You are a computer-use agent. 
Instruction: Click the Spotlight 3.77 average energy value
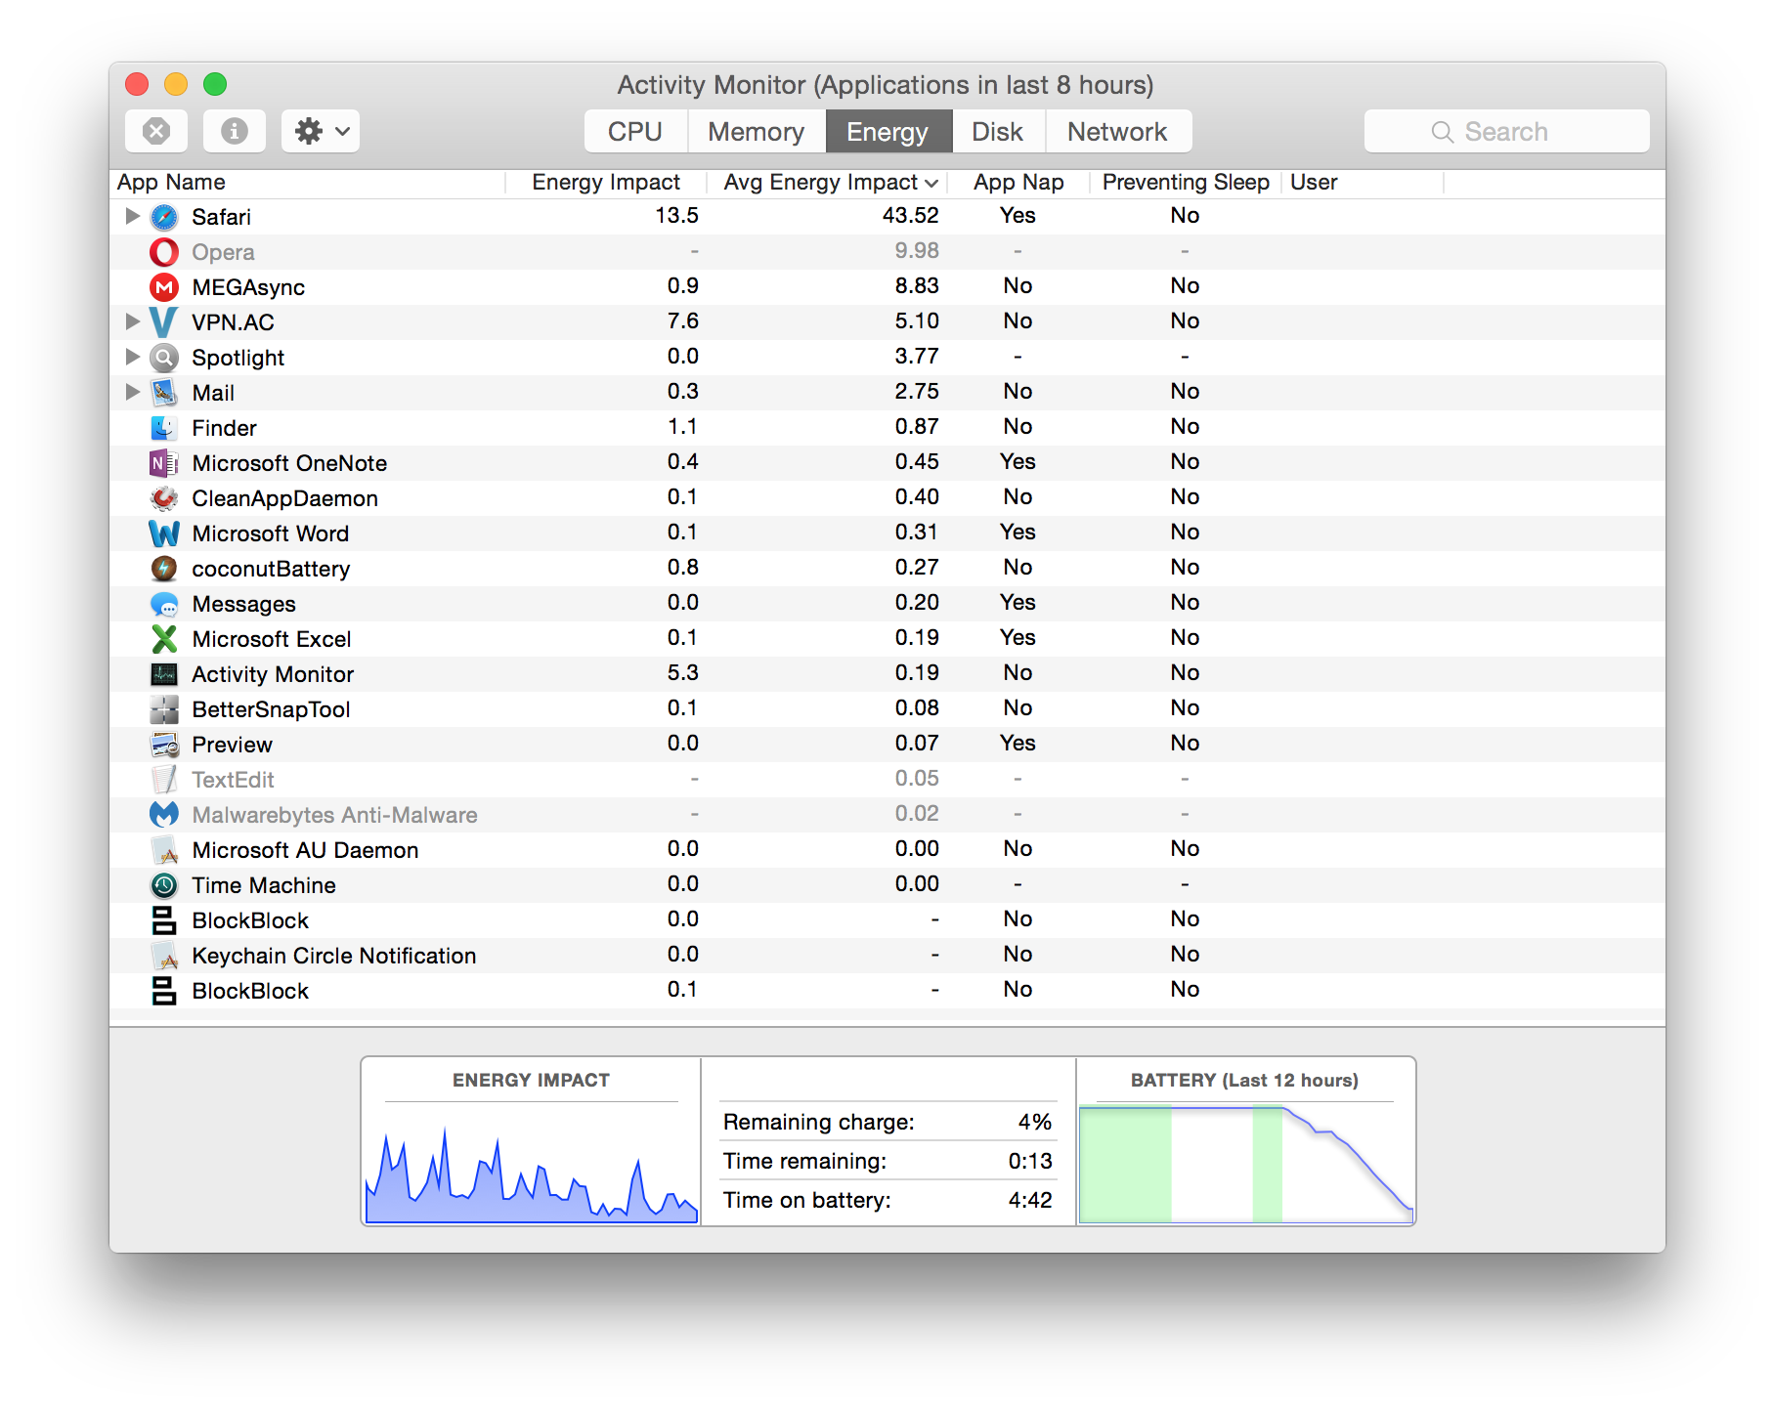click(917, 356)
